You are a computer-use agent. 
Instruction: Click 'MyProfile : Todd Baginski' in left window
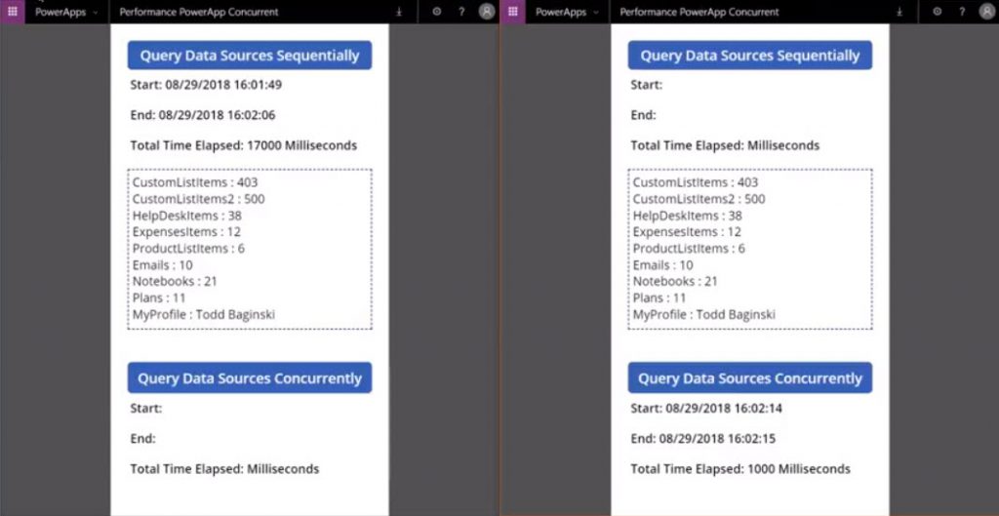tap(204, 315)
